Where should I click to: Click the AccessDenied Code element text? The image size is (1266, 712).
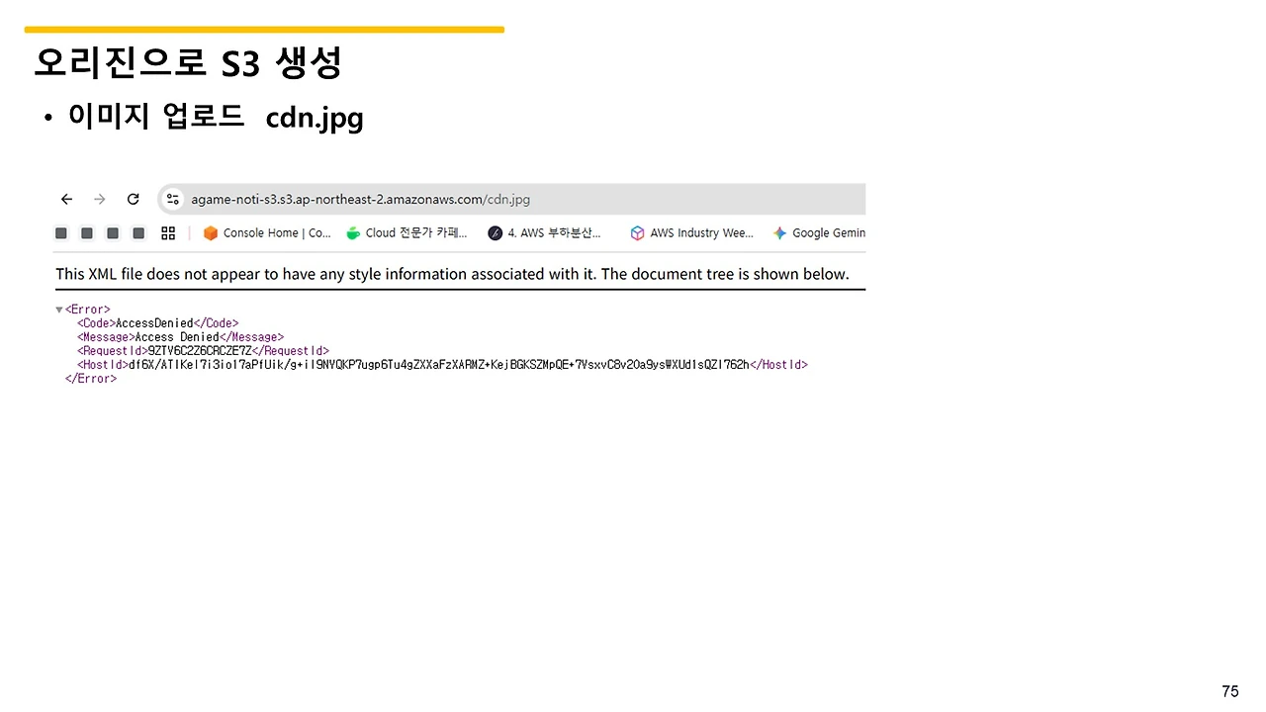(x=154, y=322)
